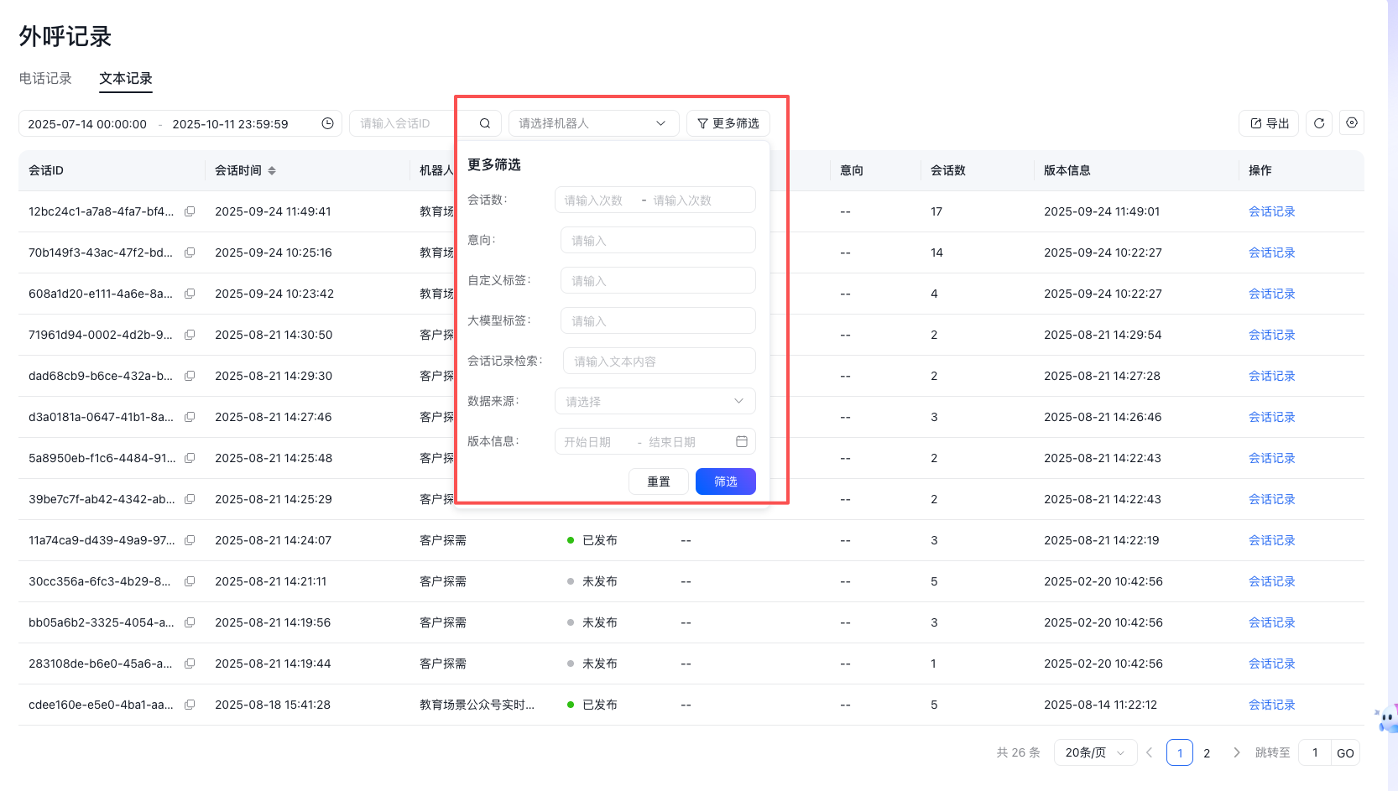Viewport: 1398px width, 791px height.
Task: Copy session ID starting with cdee160e
Action: (x=190, y=705)
